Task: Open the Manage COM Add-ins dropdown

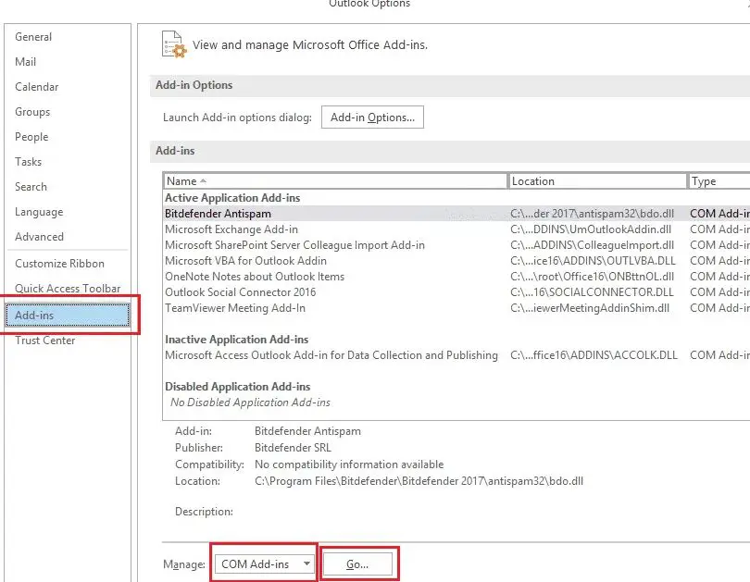Action: point(265,564)
